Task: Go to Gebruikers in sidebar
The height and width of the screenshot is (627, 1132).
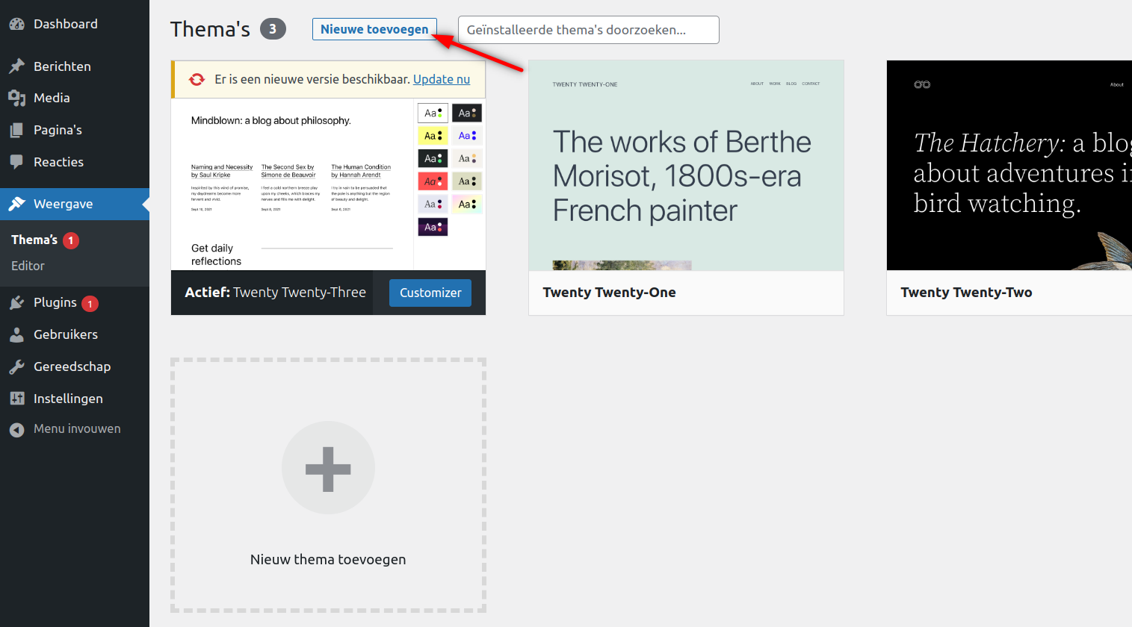Action: (x=75, y=334)
